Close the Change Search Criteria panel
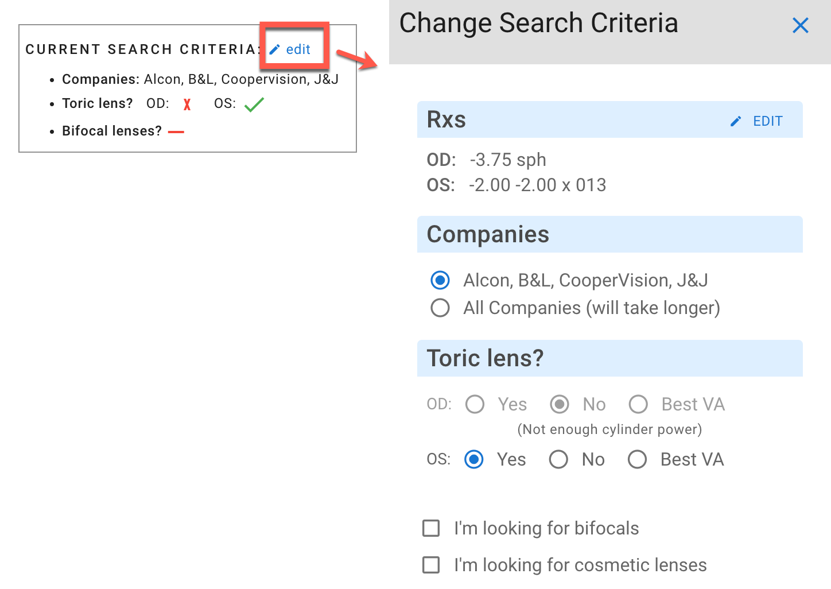 (x=800, y=25)
